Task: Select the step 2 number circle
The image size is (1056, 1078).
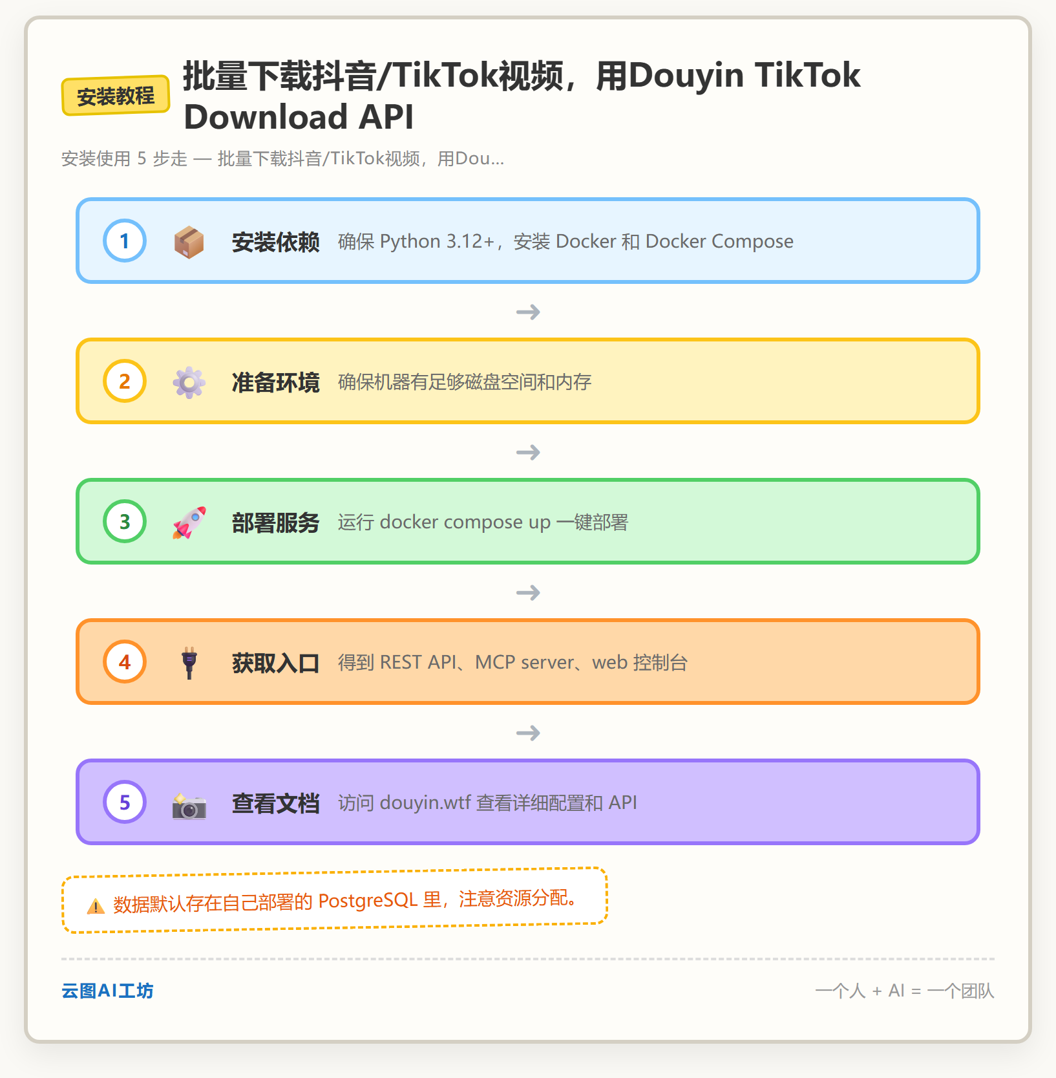Action: pos(125,381)
